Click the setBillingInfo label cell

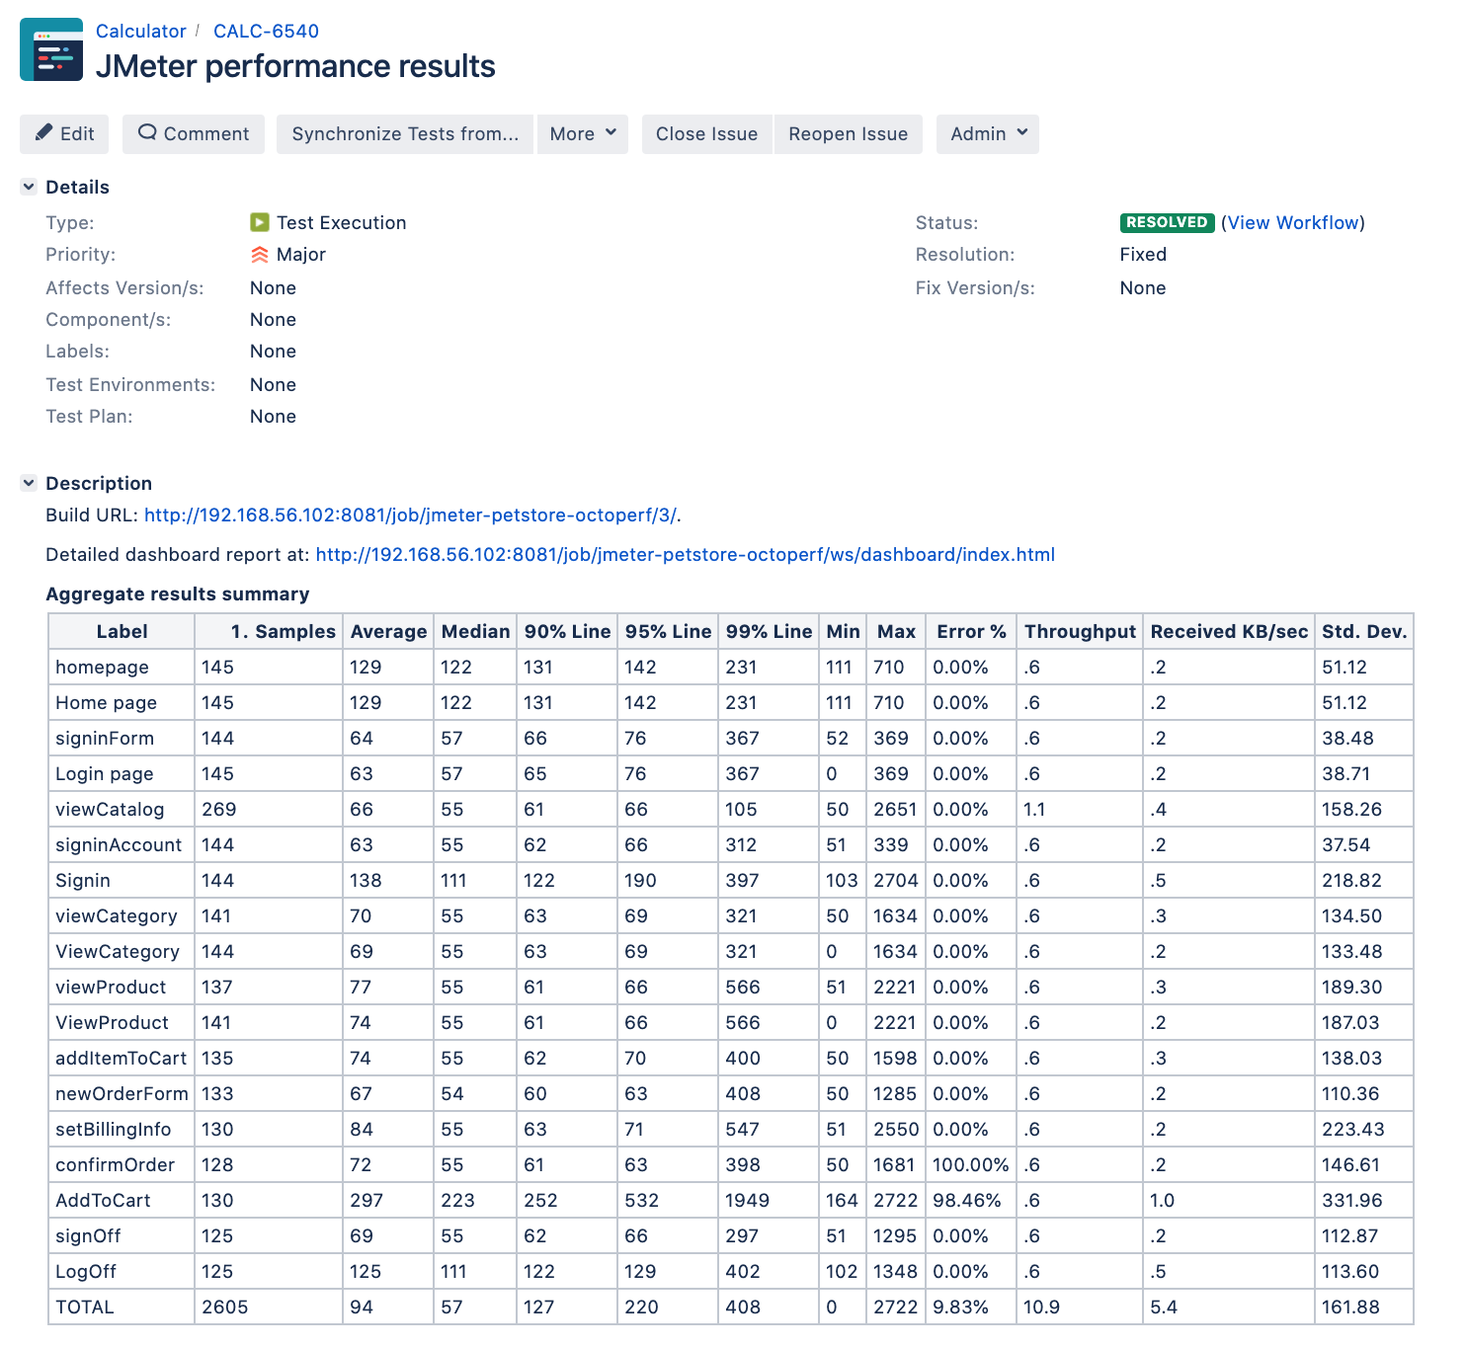[122, 1130]
